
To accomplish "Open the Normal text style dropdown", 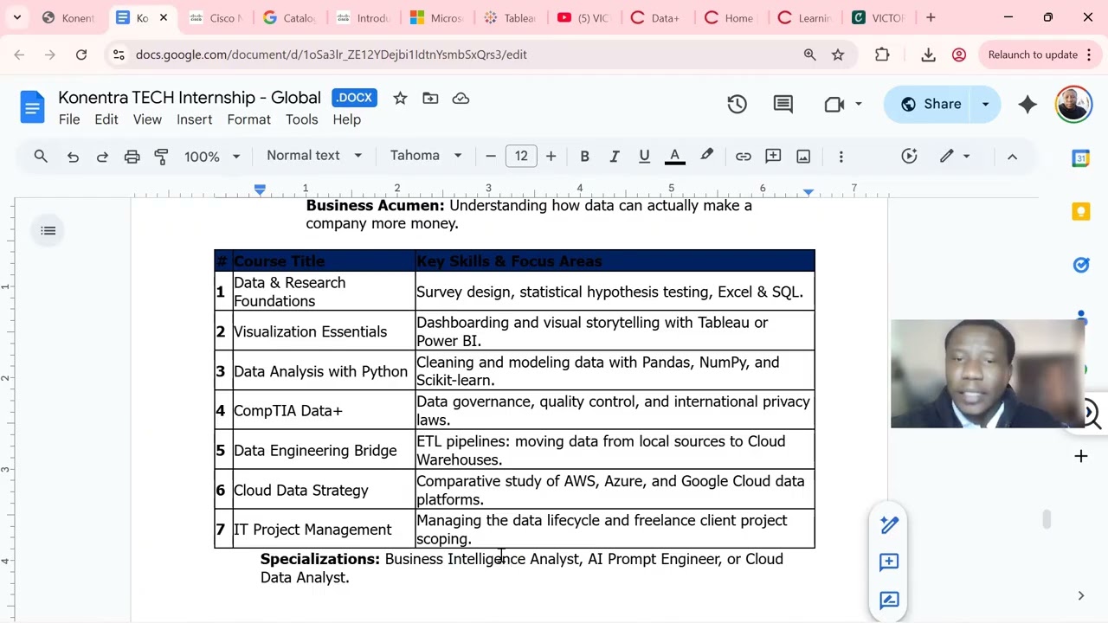I will [314, 156].
